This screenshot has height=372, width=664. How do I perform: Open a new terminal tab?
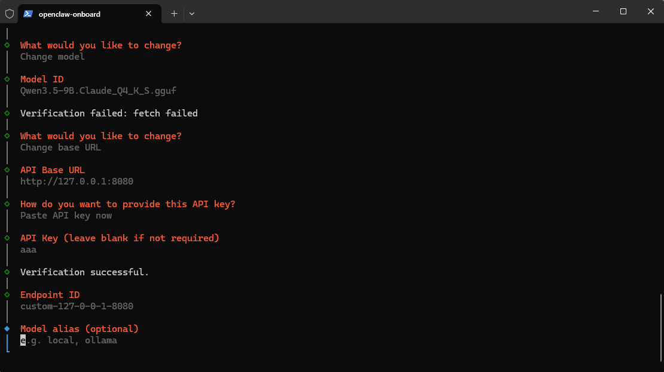174,13
